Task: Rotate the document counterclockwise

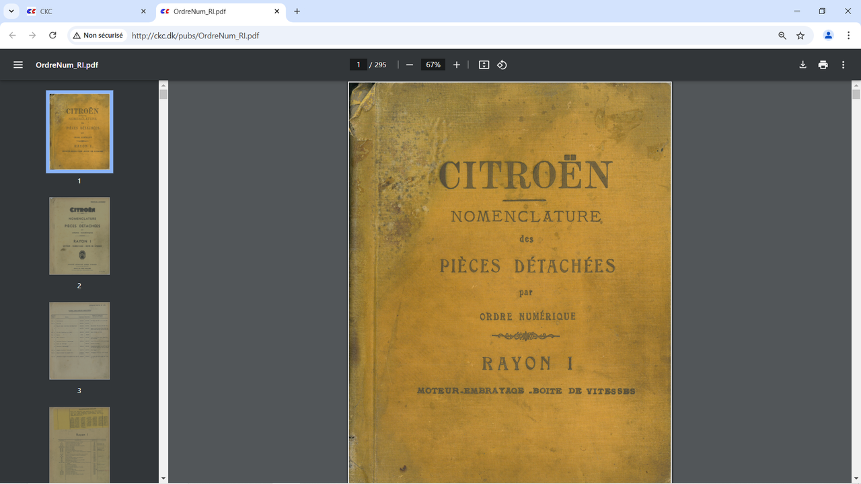Action: (x=502, y=65)
